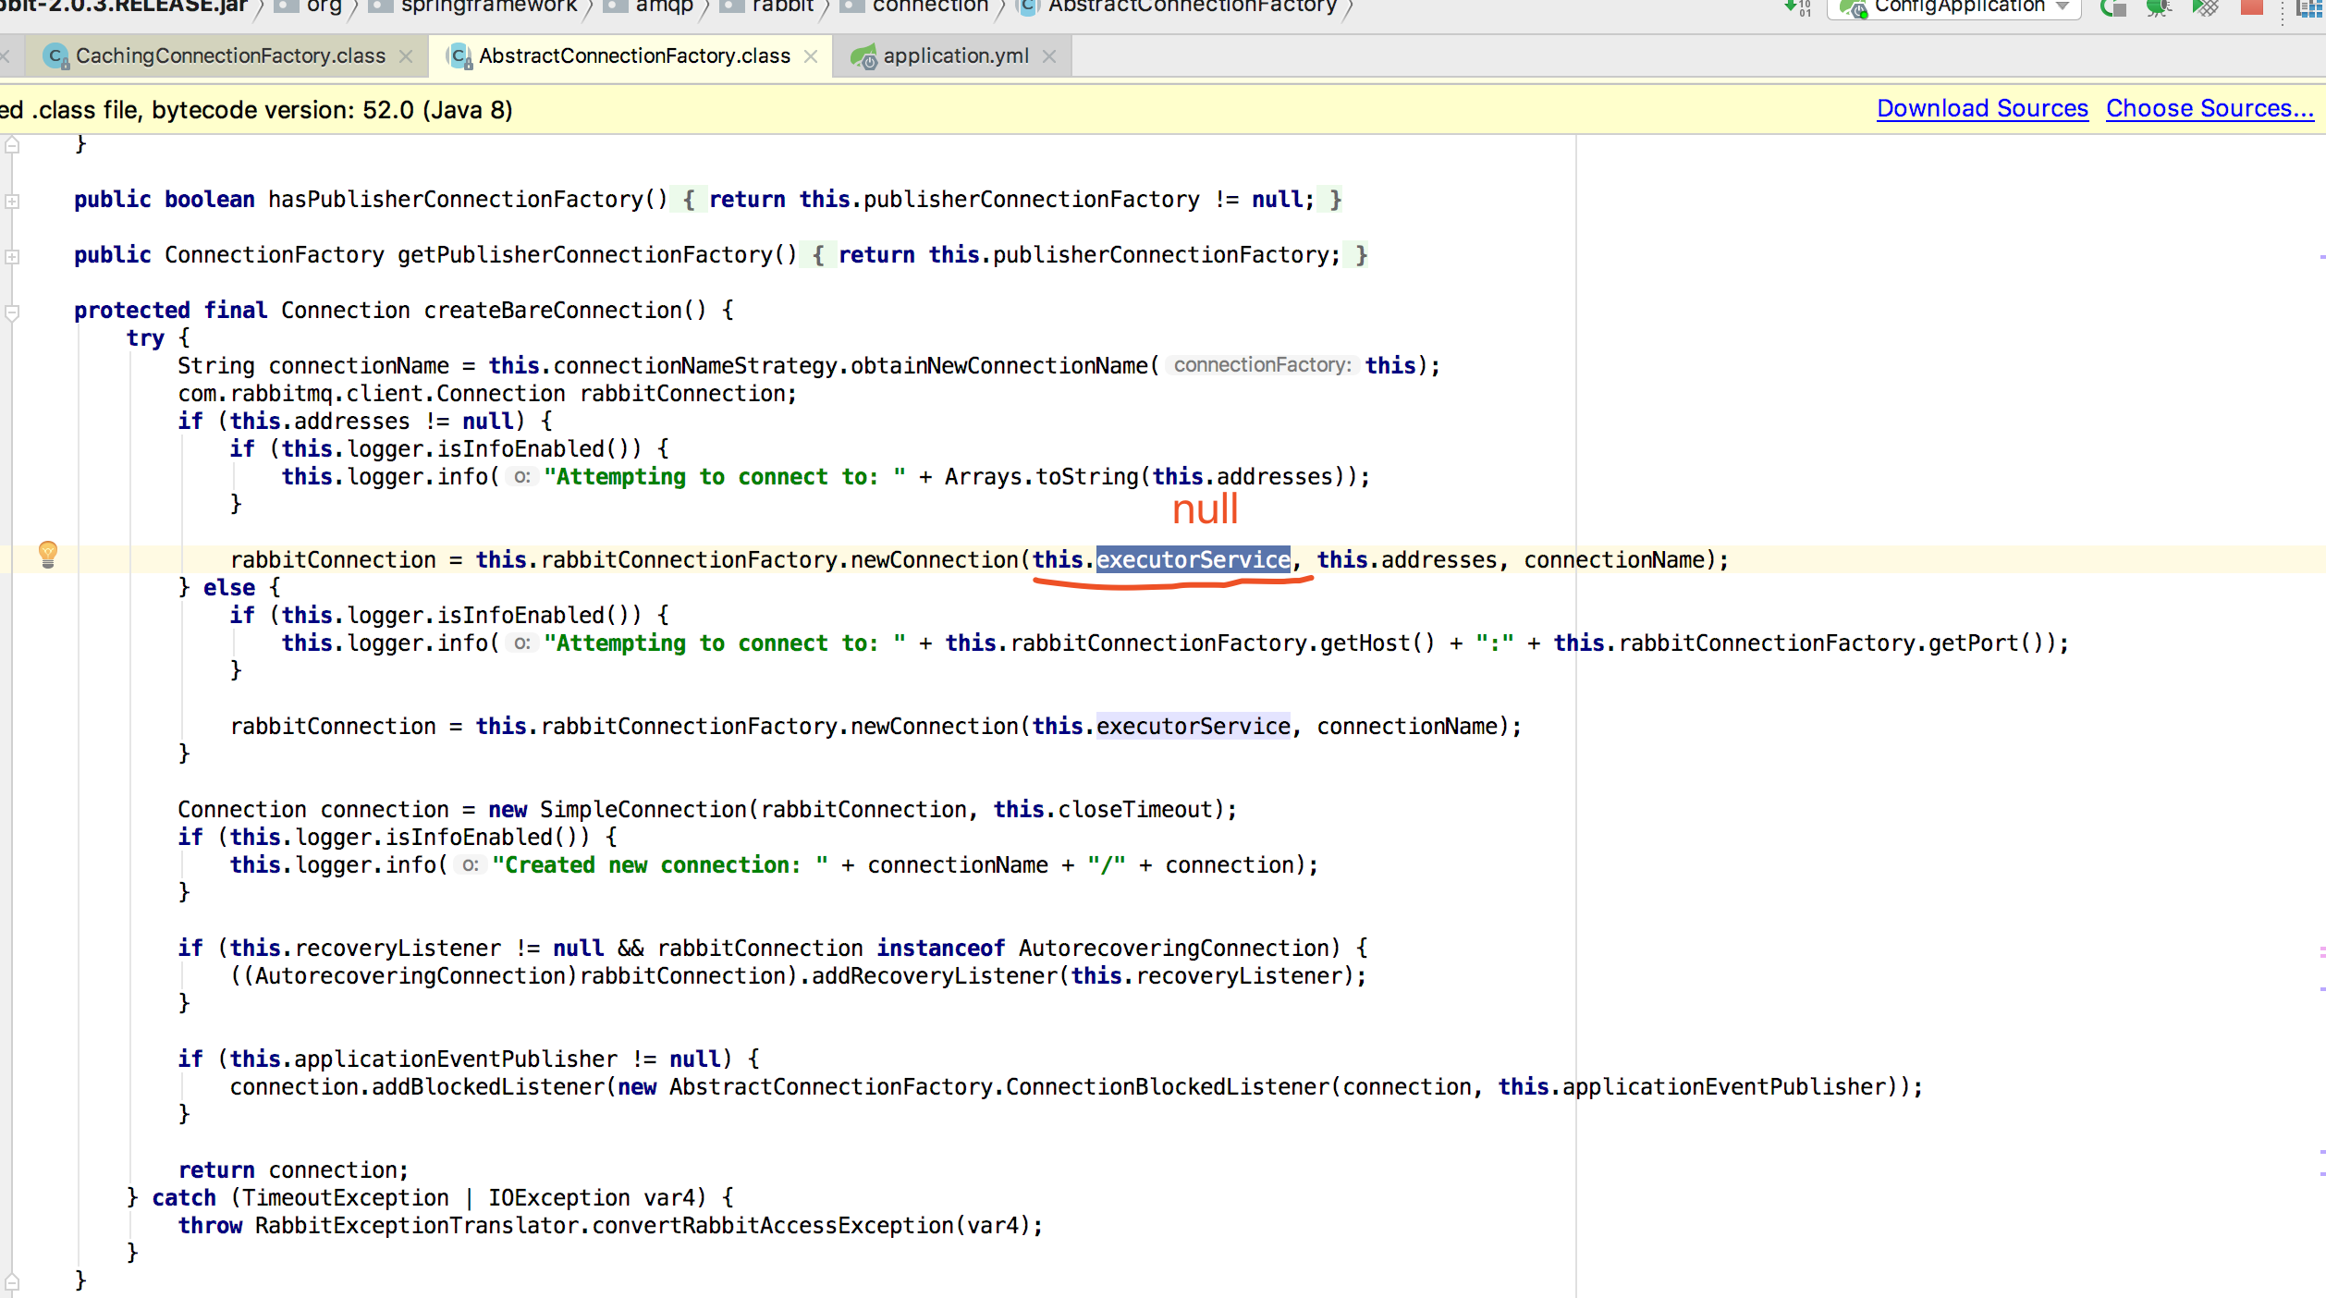The width and height of the screenshot is (2326, 1298).
Task: Click the Rerun ConfigApplication icon
Action: (2113, 7)
